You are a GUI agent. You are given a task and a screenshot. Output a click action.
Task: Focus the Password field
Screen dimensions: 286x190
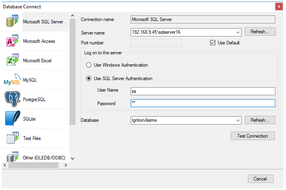[x=203, y=103]
